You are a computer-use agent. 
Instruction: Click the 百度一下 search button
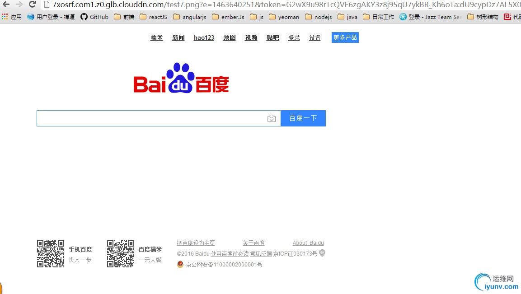[x=303, y=118]
